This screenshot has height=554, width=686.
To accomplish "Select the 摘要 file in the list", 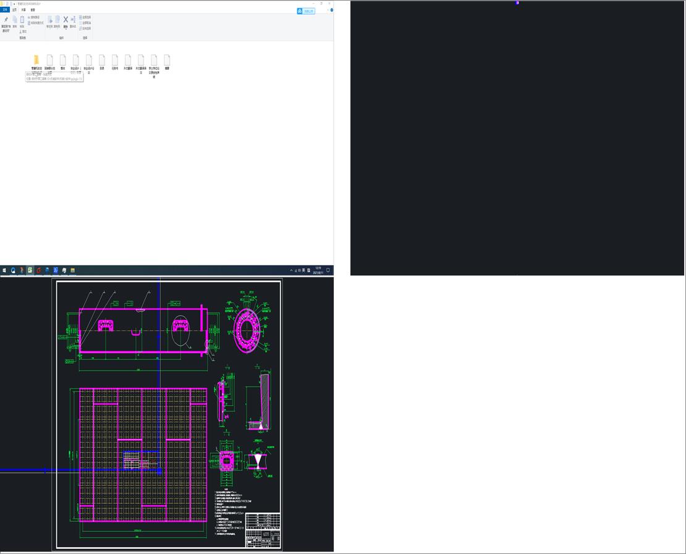I will point(167,61).
